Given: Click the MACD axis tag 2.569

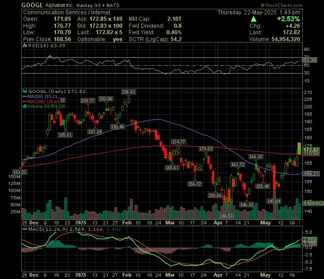Looking at the screenshot, I should (310, 239).
